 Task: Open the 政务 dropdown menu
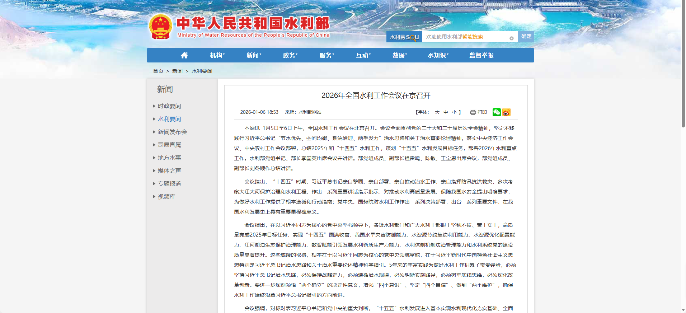290,55
